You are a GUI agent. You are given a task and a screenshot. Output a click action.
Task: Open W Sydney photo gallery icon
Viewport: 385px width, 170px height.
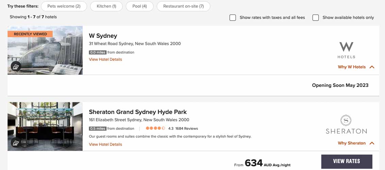(16, 67)
